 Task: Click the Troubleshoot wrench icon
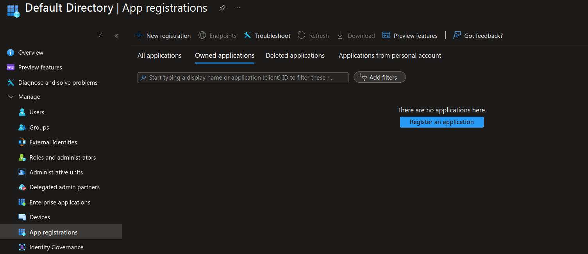[247, 36]
